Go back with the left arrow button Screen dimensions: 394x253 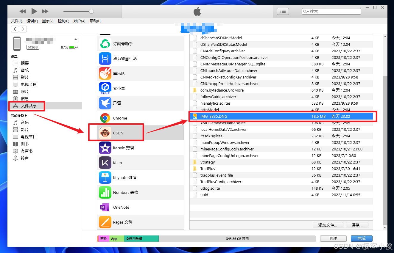coord(15,29)
